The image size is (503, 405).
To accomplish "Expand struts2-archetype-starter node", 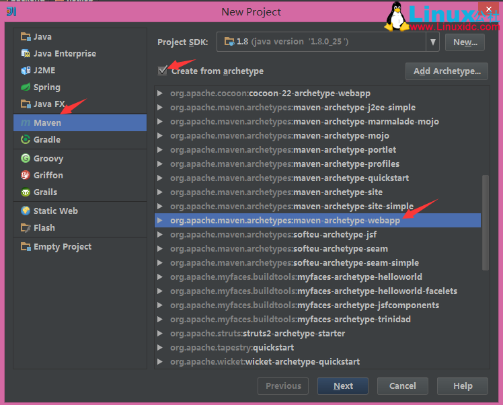I will pos(159,334).
